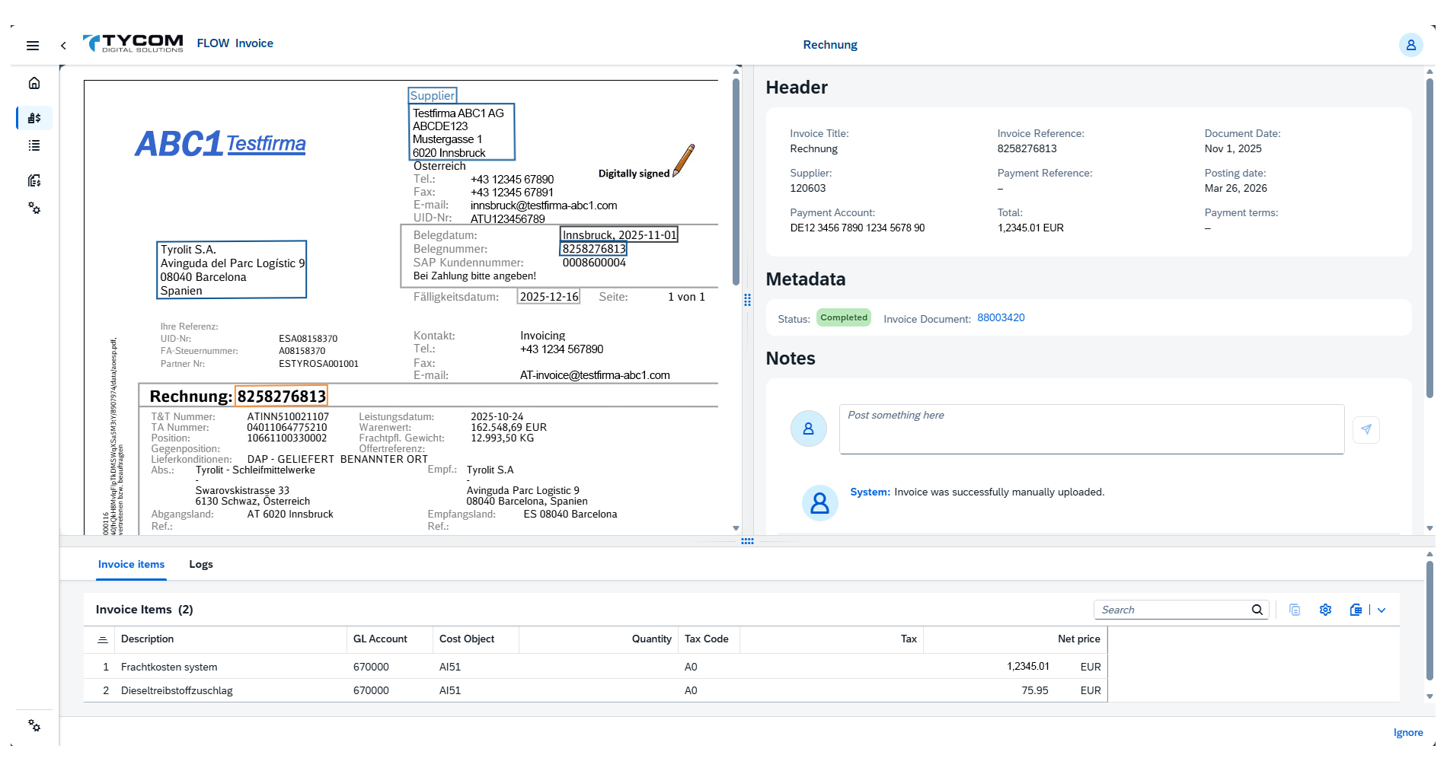This screenshot has height=771, width=1447.
Task: Switch to the Logs tab
Action: coord(200,564)
